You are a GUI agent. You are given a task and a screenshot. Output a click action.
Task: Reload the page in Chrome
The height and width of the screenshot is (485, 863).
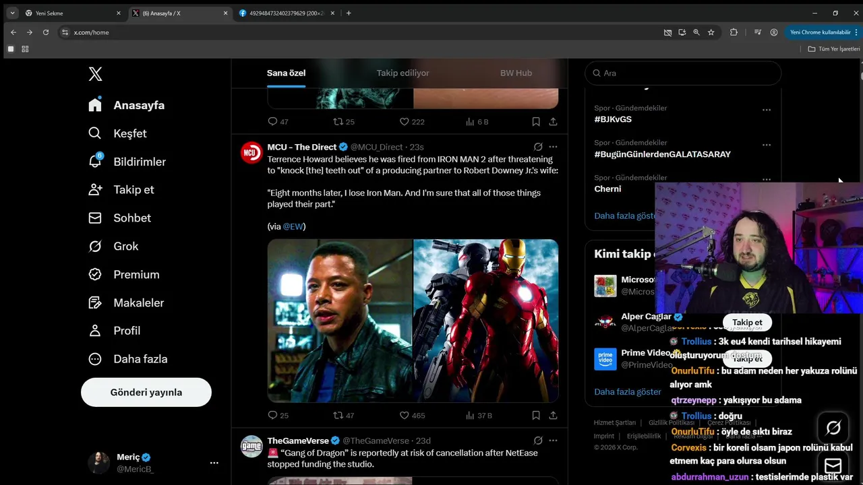tap(46, 32)
